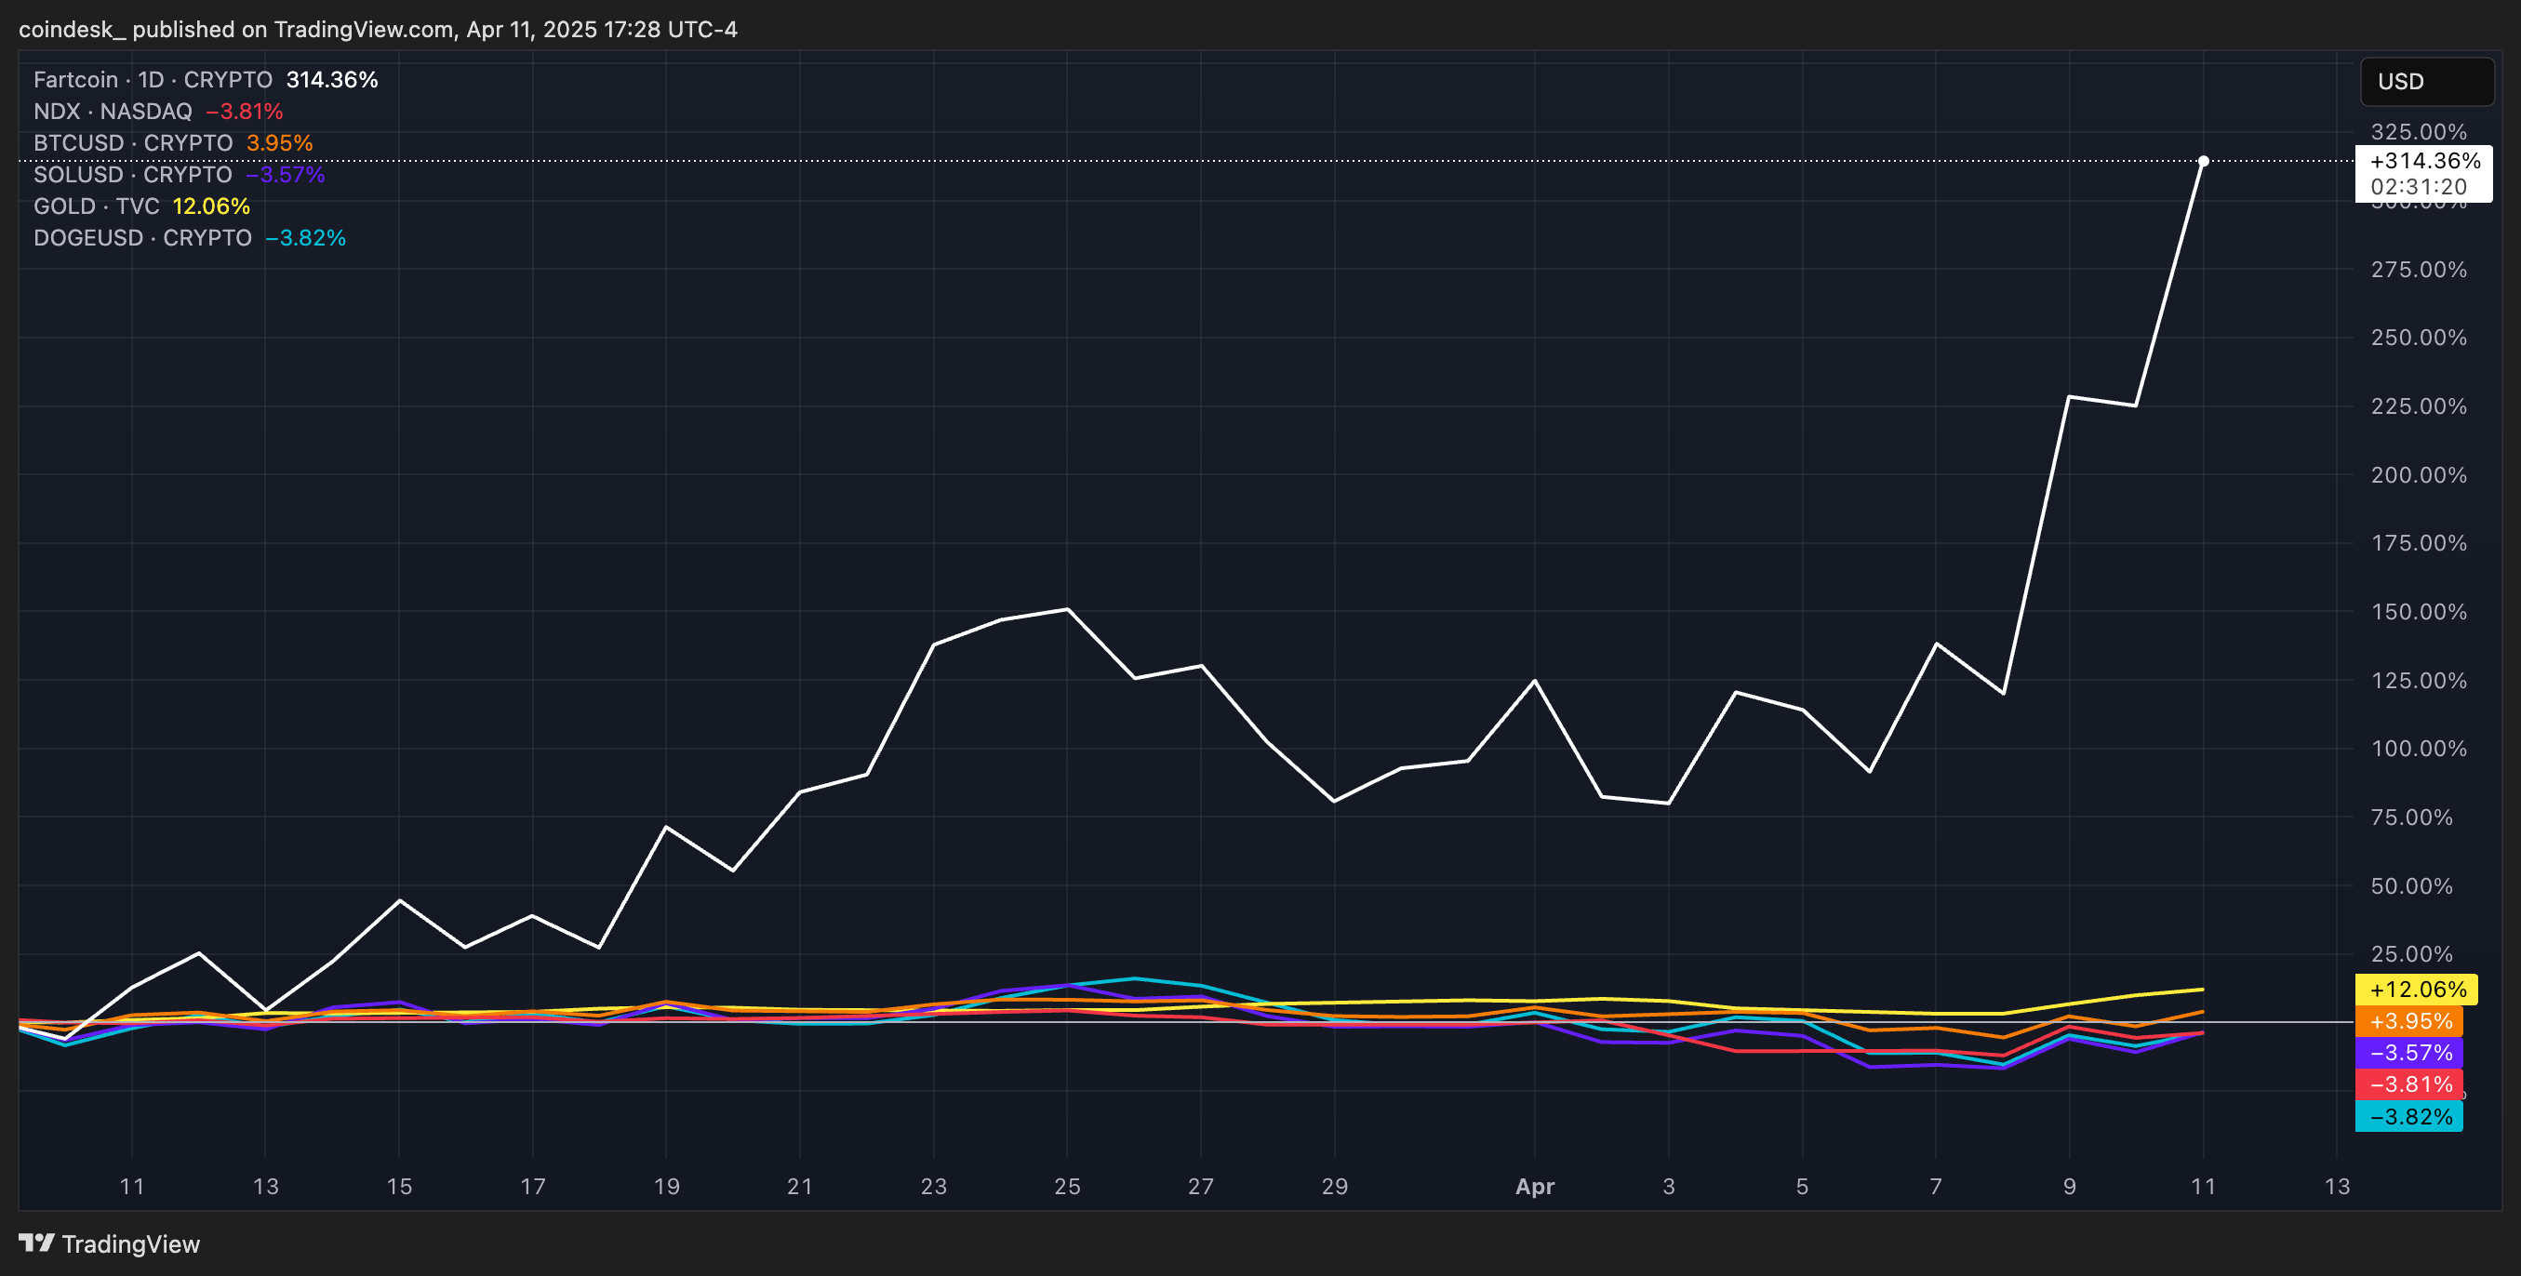
Task: Click the TradingView logo icon
Action: pyautogui.click(x=36, y=1243)
